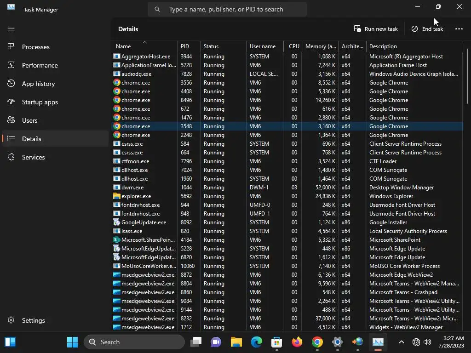Open Firefox from the taskbar
The width and height of the screenshot is (471, 353).
point(297,342)
